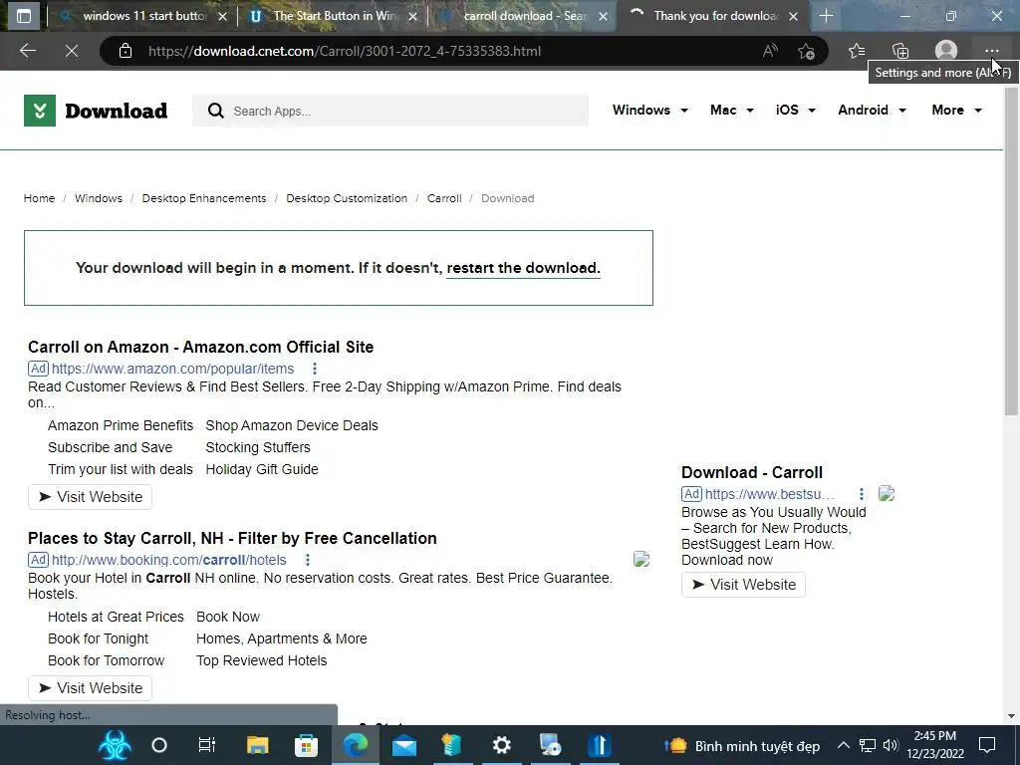This screenshot has width=1020, height=765.
Task: Open 'Carroll on Amazon' ad headline
Action: (200, 348)
